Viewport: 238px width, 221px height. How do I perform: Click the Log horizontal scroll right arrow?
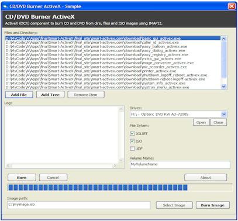(x=115, y=165)
